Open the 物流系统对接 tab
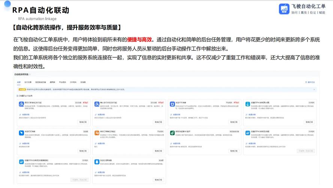 [40, 82]
